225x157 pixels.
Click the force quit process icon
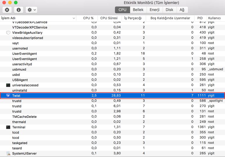7,10
